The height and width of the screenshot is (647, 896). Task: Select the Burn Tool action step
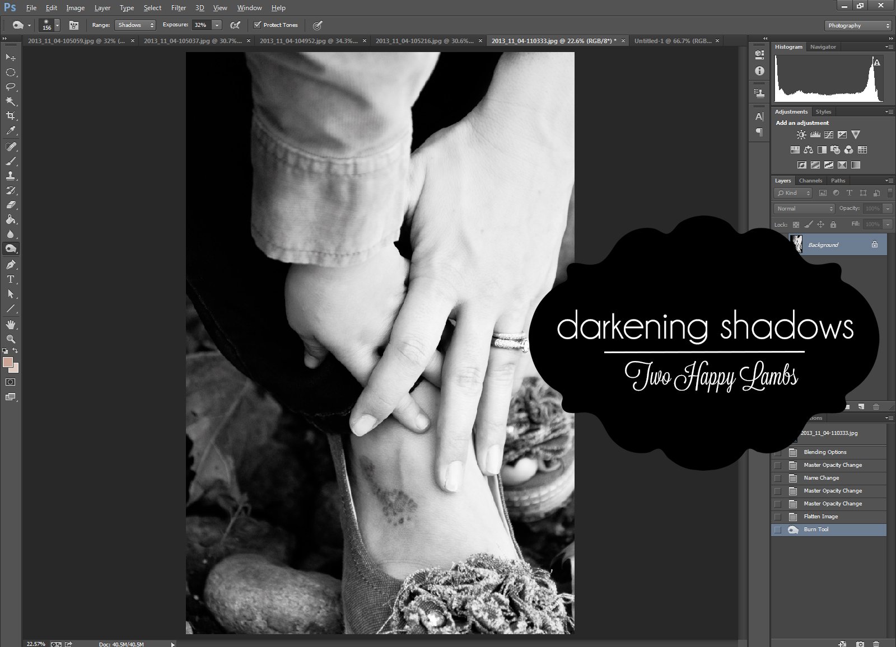(x=816, y=529)
